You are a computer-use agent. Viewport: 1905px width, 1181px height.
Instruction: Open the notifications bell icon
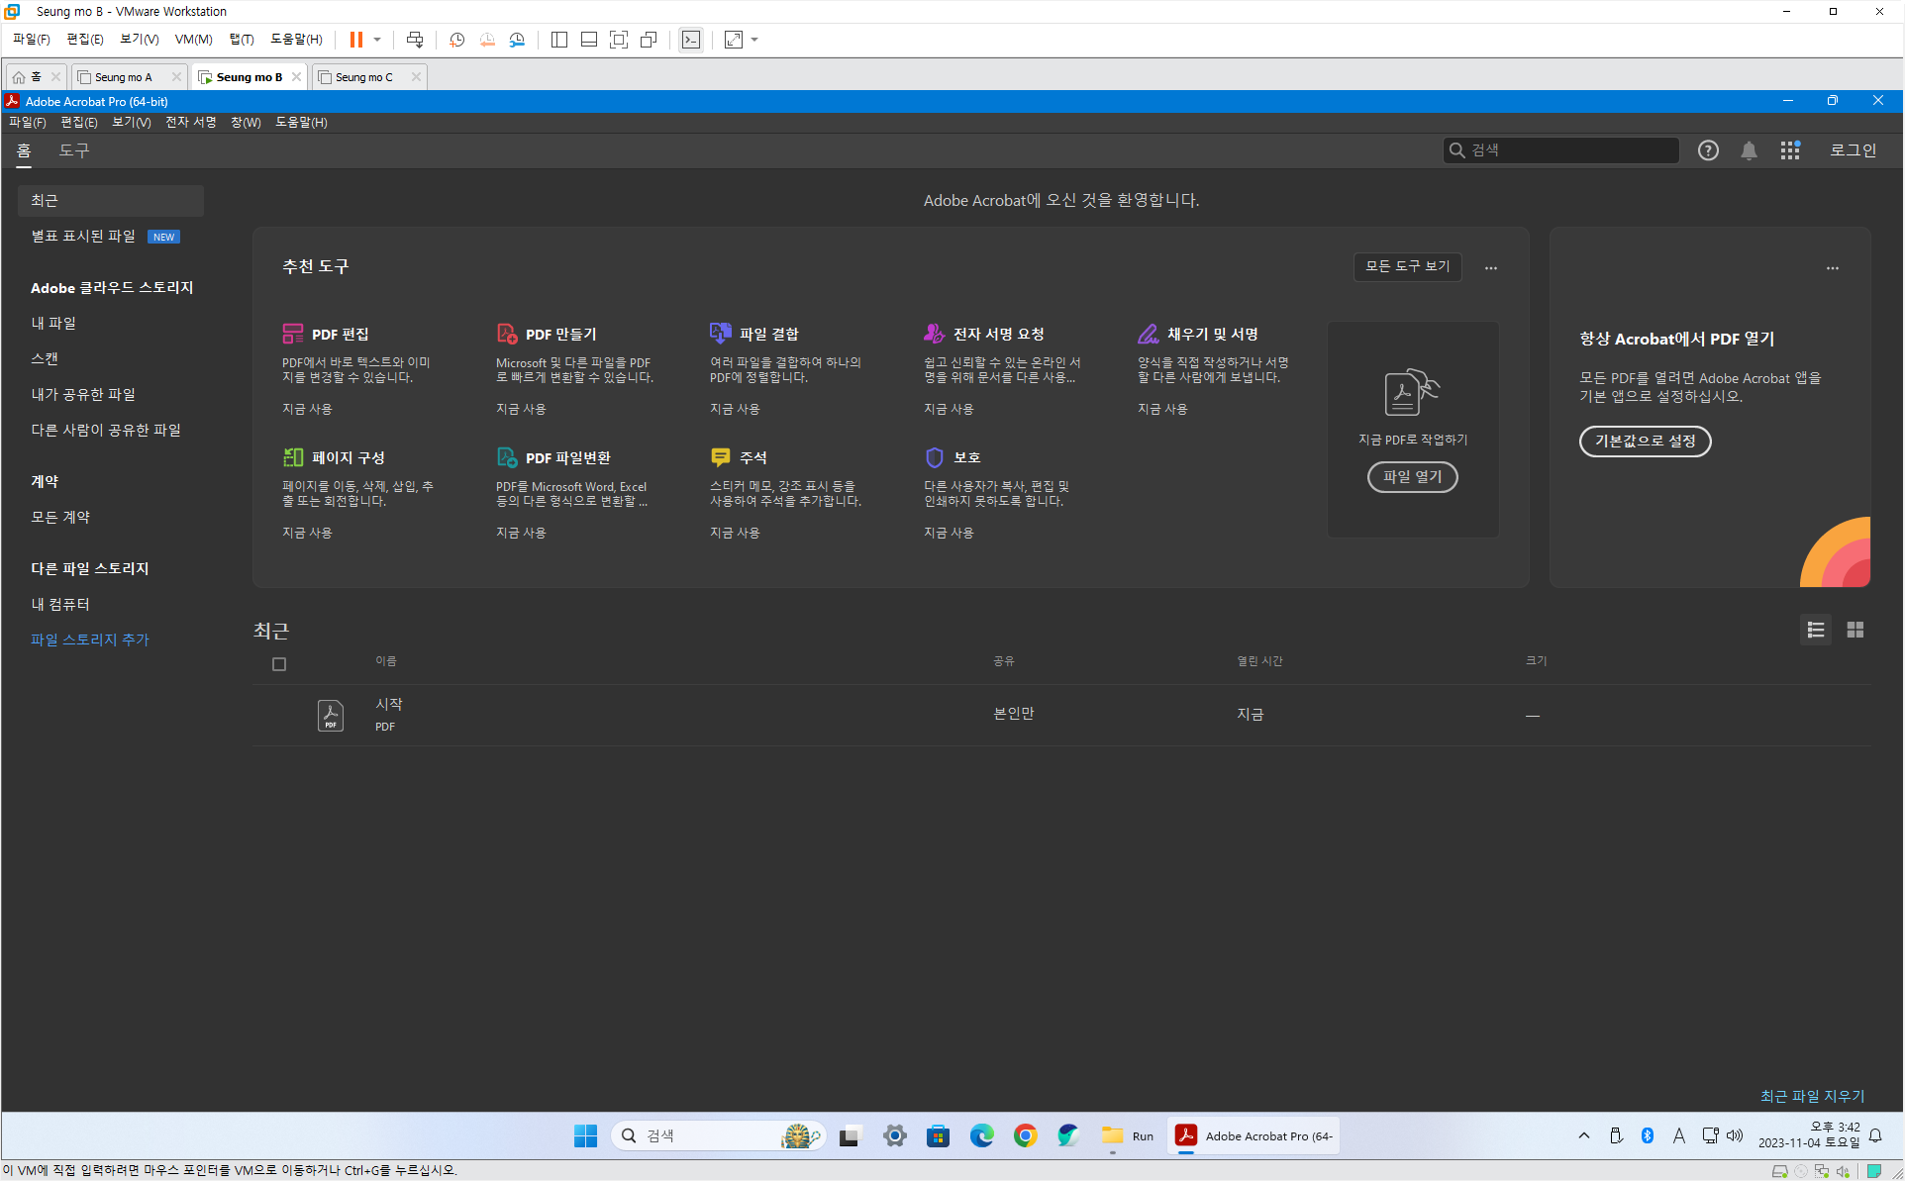[1749, 150]
